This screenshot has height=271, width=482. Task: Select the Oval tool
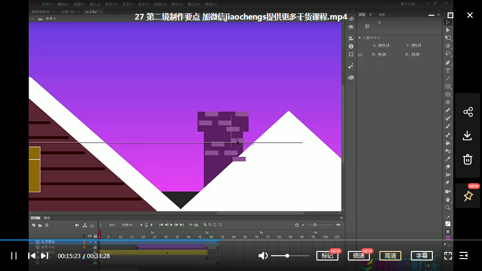[x=448, y=94]
